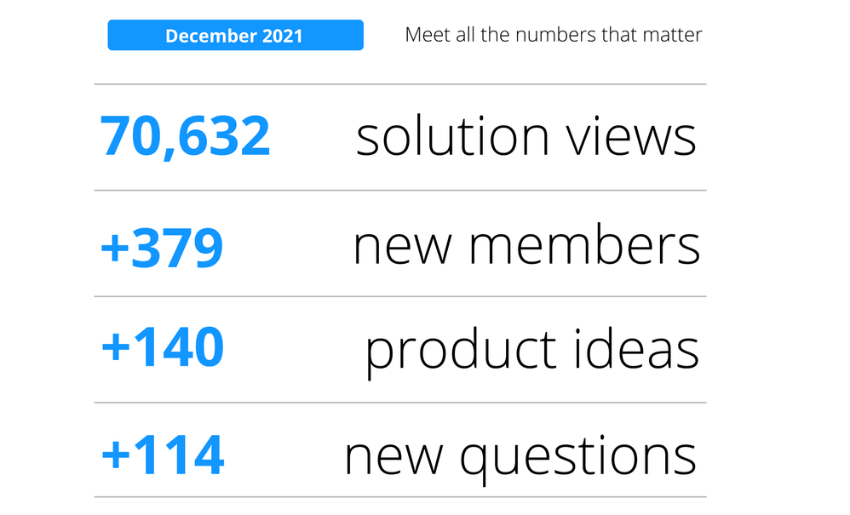
Task: Click the December 2021 blue button
Action: (235, 36)
